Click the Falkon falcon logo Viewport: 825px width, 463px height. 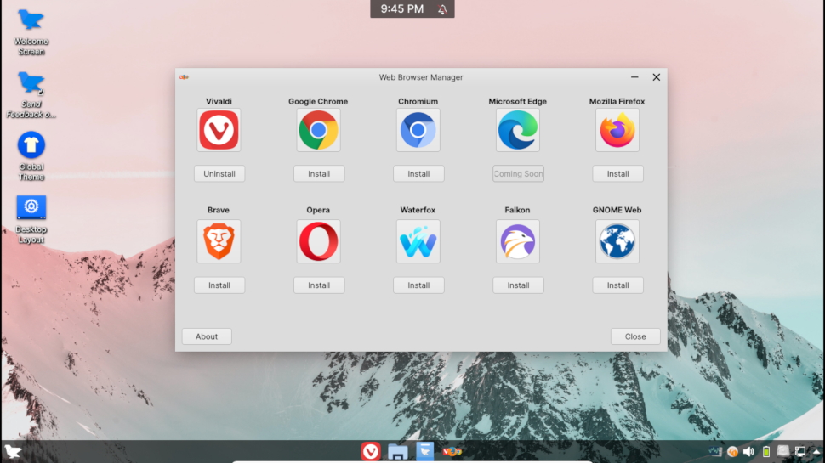click(518, 241)
